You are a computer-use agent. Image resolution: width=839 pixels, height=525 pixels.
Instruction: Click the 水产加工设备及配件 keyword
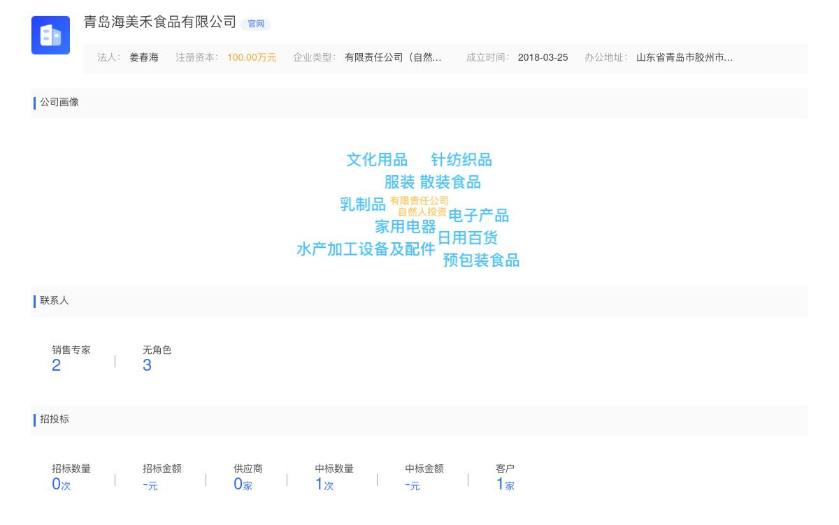click(365, 249)
